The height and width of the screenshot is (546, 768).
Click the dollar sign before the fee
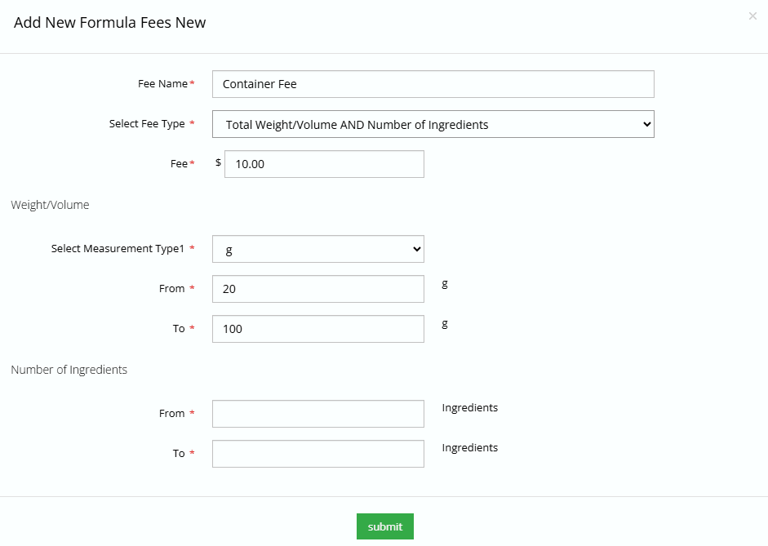point(218,162)
